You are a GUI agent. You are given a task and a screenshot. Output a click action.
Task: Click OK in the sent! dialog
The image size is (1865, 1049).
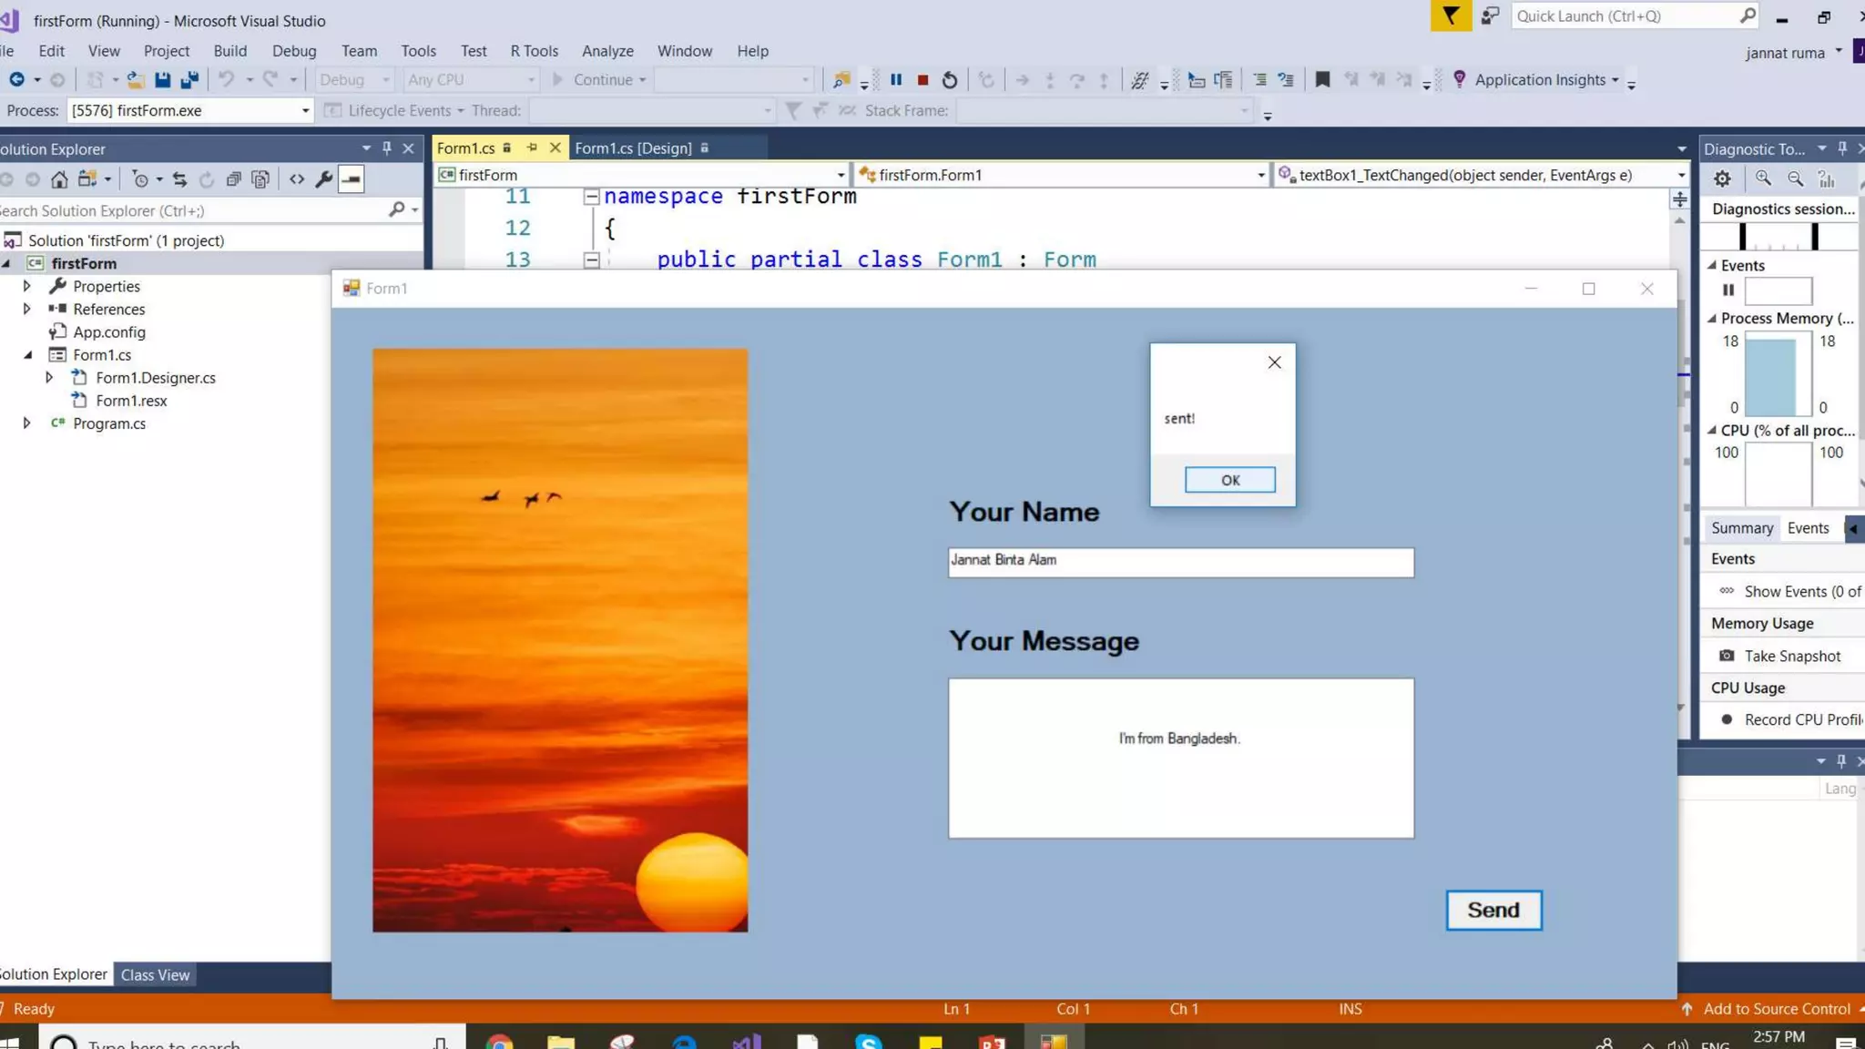[x=1229, y=480]
